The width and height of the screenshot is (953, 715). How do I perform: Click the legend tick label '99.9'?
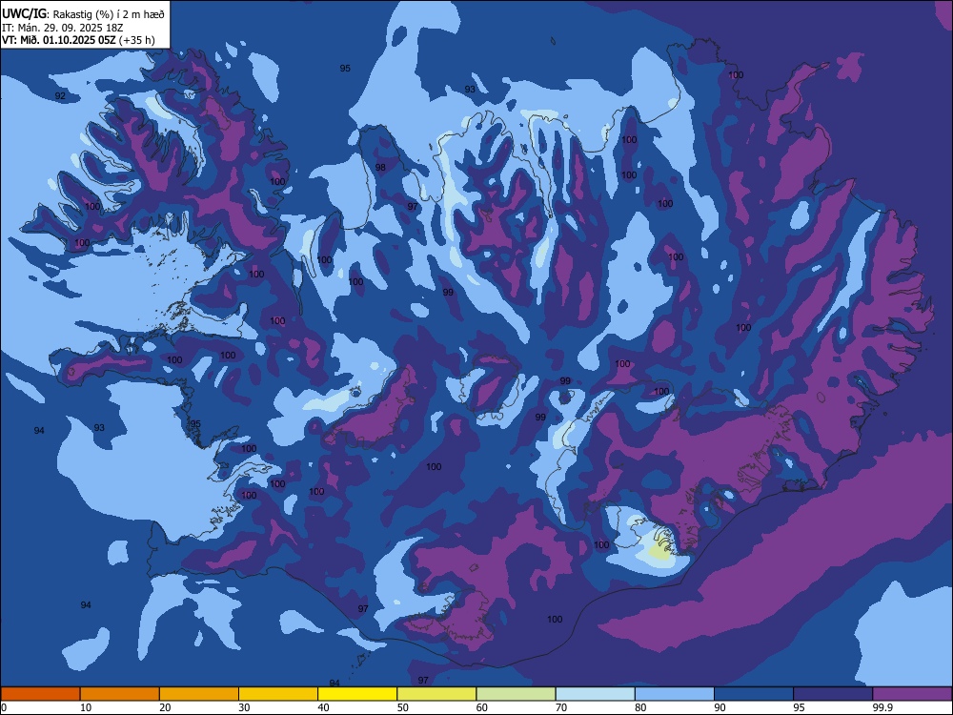click(882, 707)
